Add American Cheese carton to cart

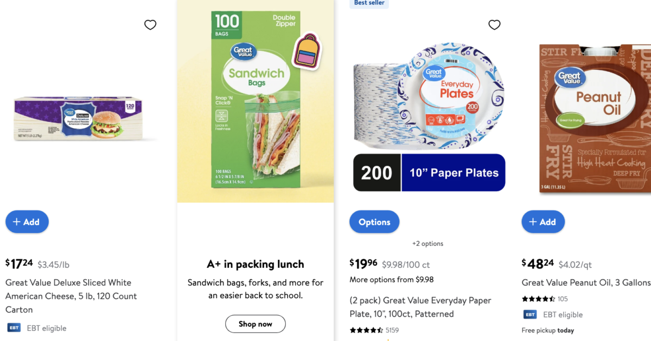tap(27, 222)
